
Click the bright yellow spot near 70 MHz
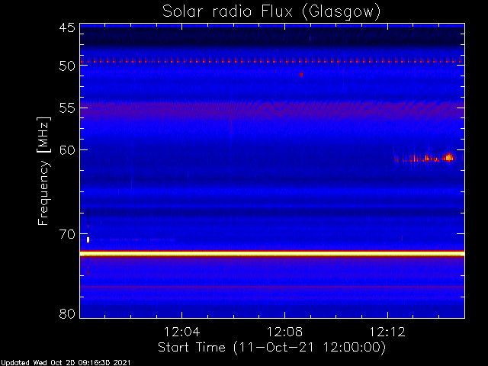click(88, 239)
